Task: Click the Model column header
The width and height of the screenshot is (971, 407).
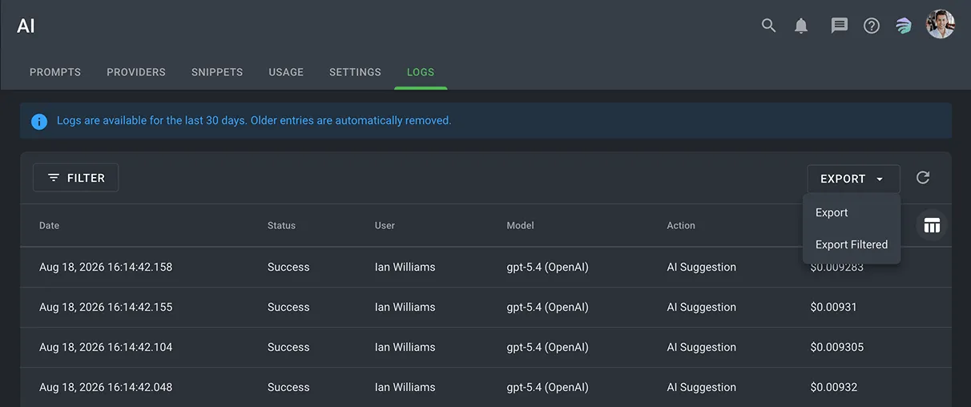Action: coord(520,226)
